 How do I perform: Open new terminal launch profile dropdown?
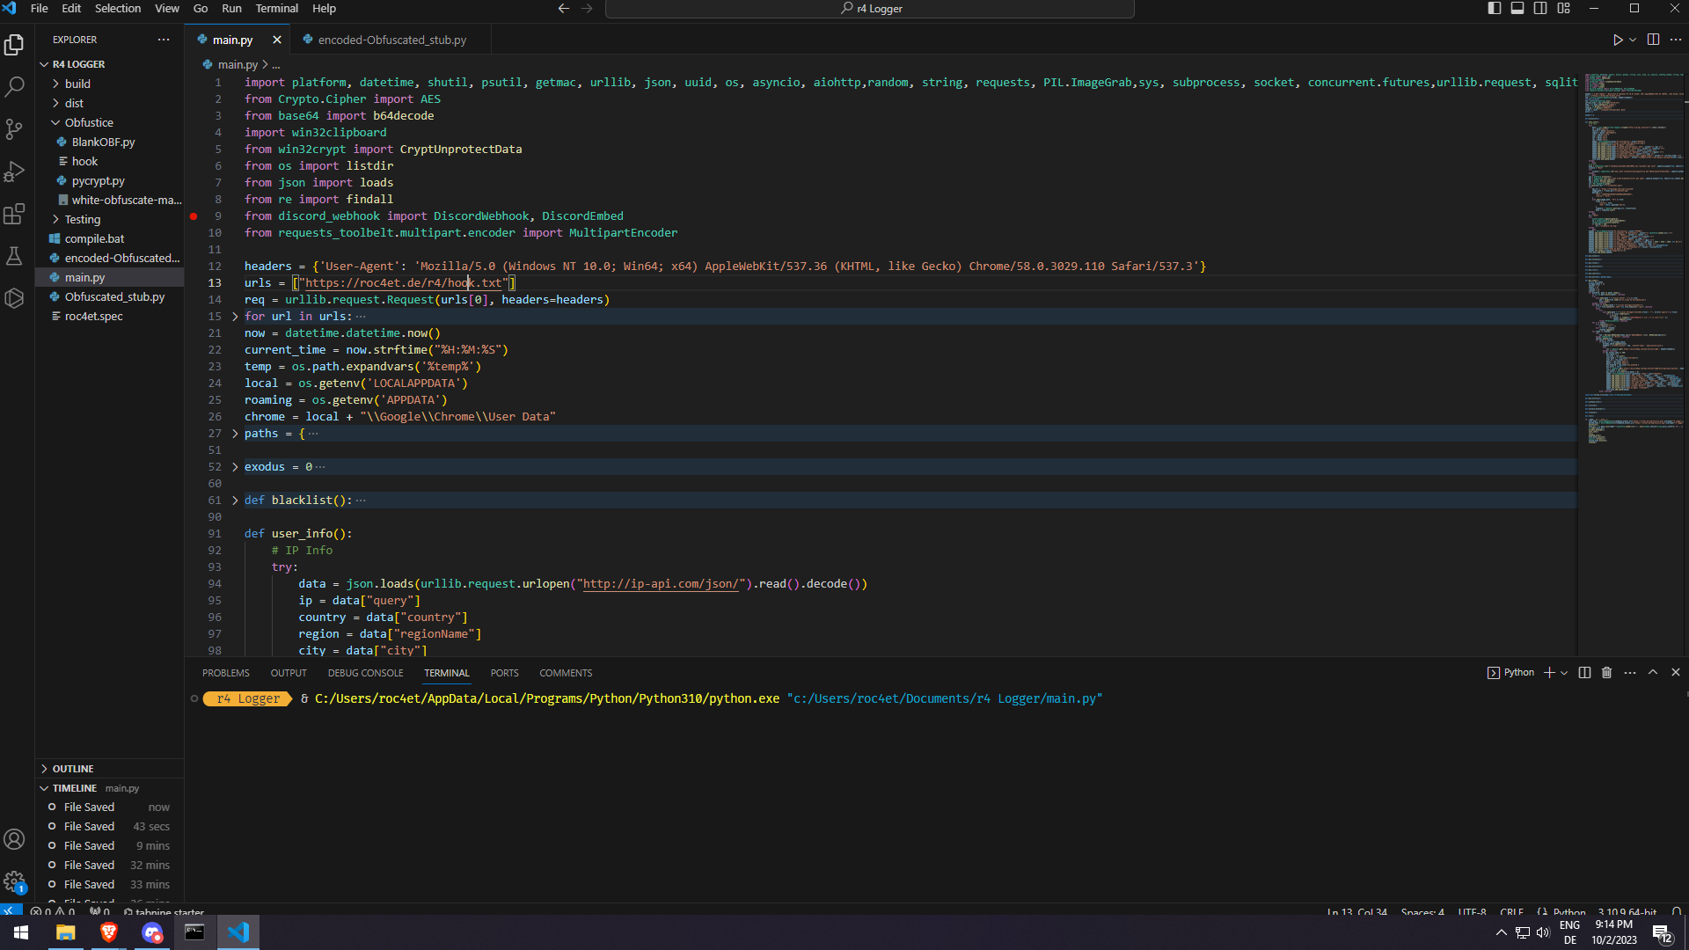pyautogui.click(x=1564, y=673)
